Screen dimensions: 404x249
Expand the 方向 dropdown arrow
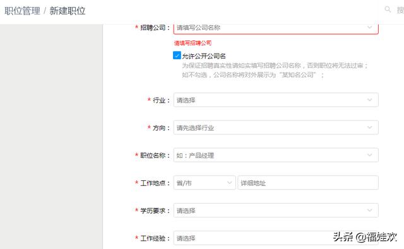[369, 127]
